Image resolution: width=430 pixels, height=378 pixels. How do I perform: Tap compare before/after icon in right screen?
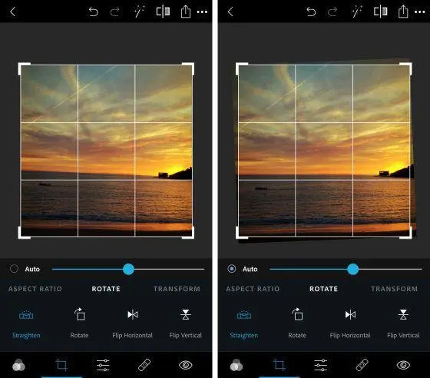coord(381,12)
